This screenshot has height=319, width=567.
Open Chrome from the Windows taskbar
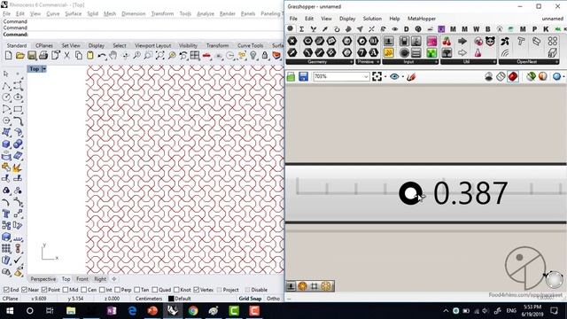[x=193, y=311]
